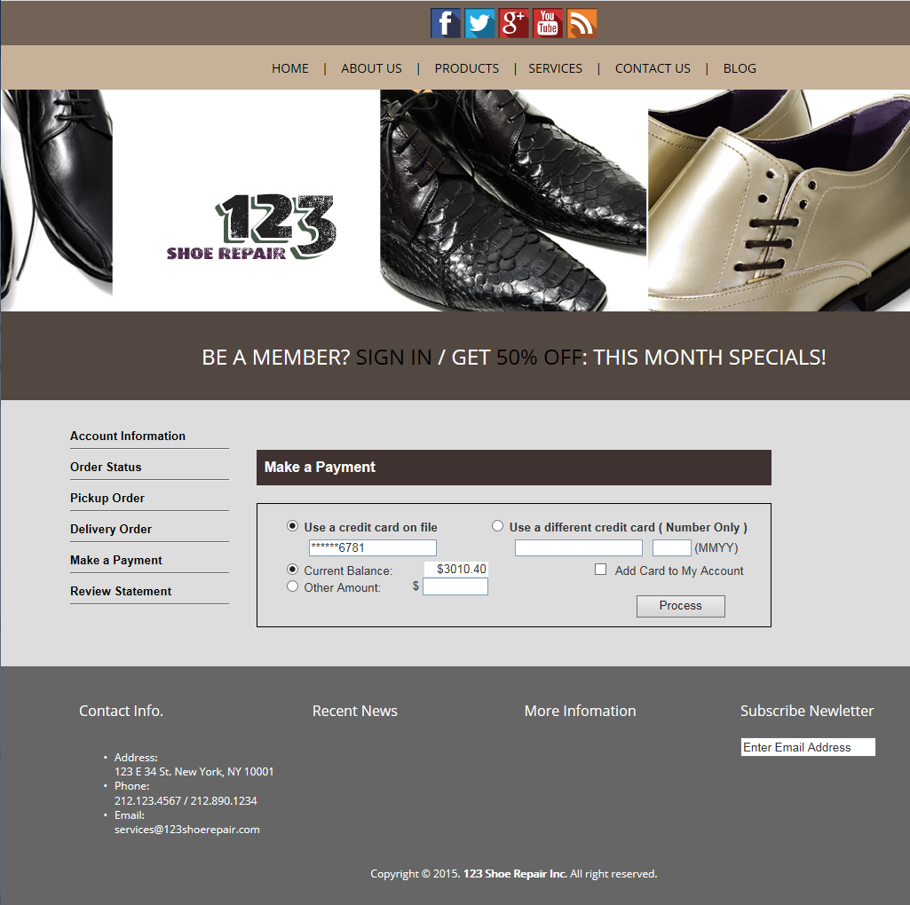Click the services@123shoerepair.com email address
The image size is (910, 905).
[x=186, y=830]
